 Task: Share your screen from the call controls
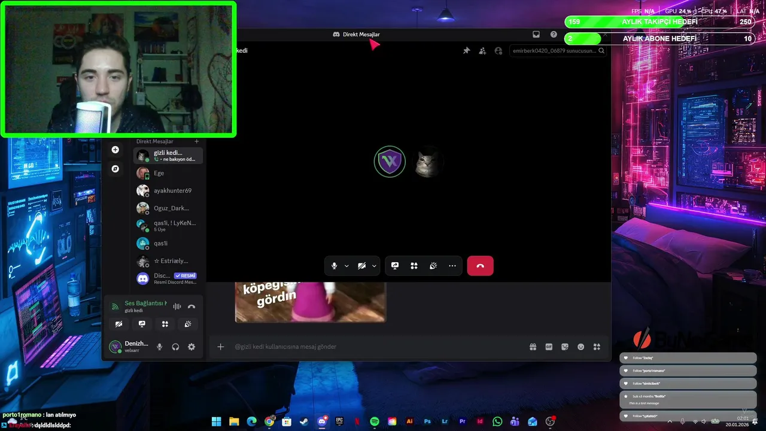395,266
